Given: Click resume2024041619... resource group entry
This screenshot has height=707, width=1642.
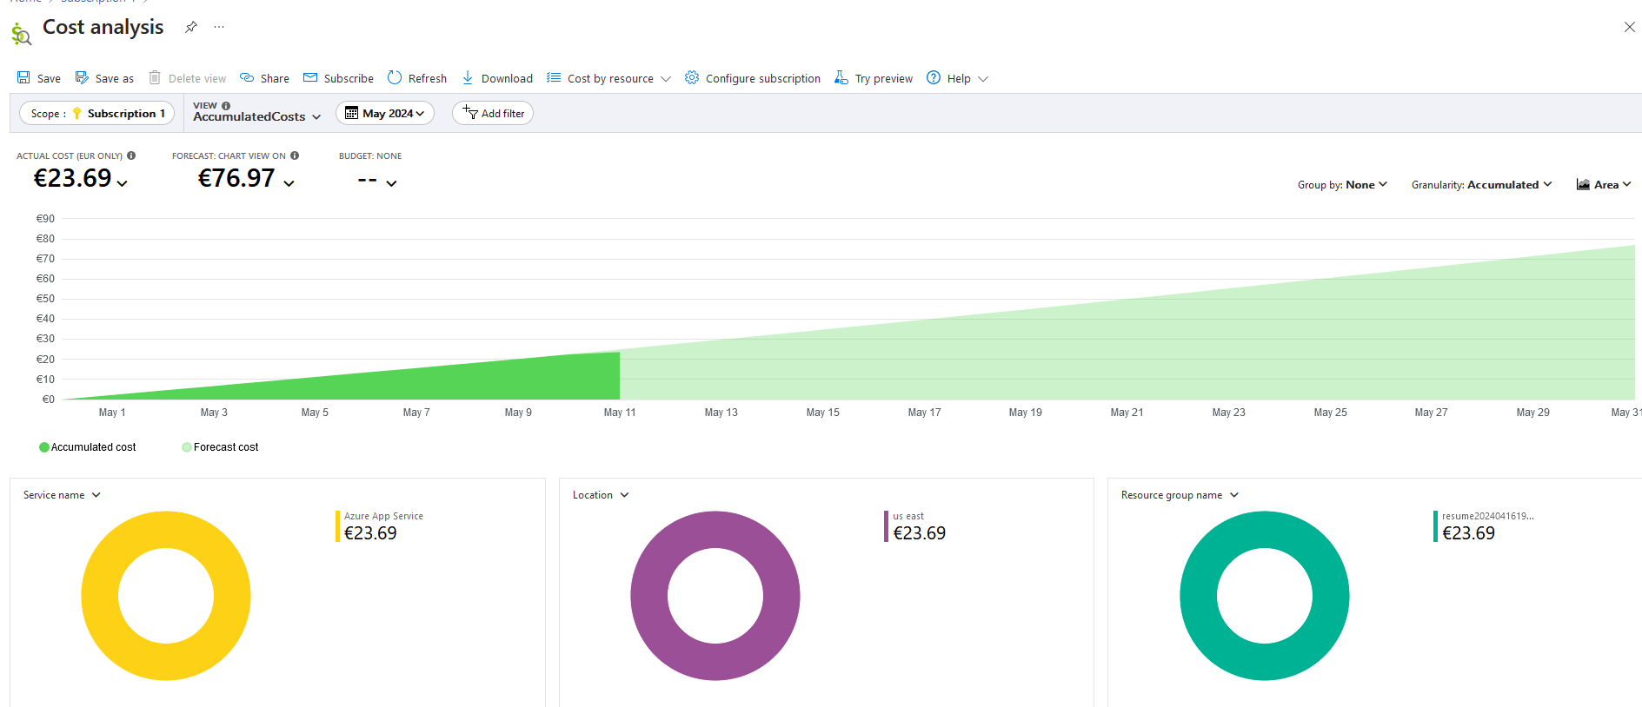Looking at the screenshot, I should coord(1484,526).
